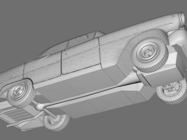Select the front wheel under the fender
Image resolution: width=187 pixels, height=140 pixels.
point(21,94)
